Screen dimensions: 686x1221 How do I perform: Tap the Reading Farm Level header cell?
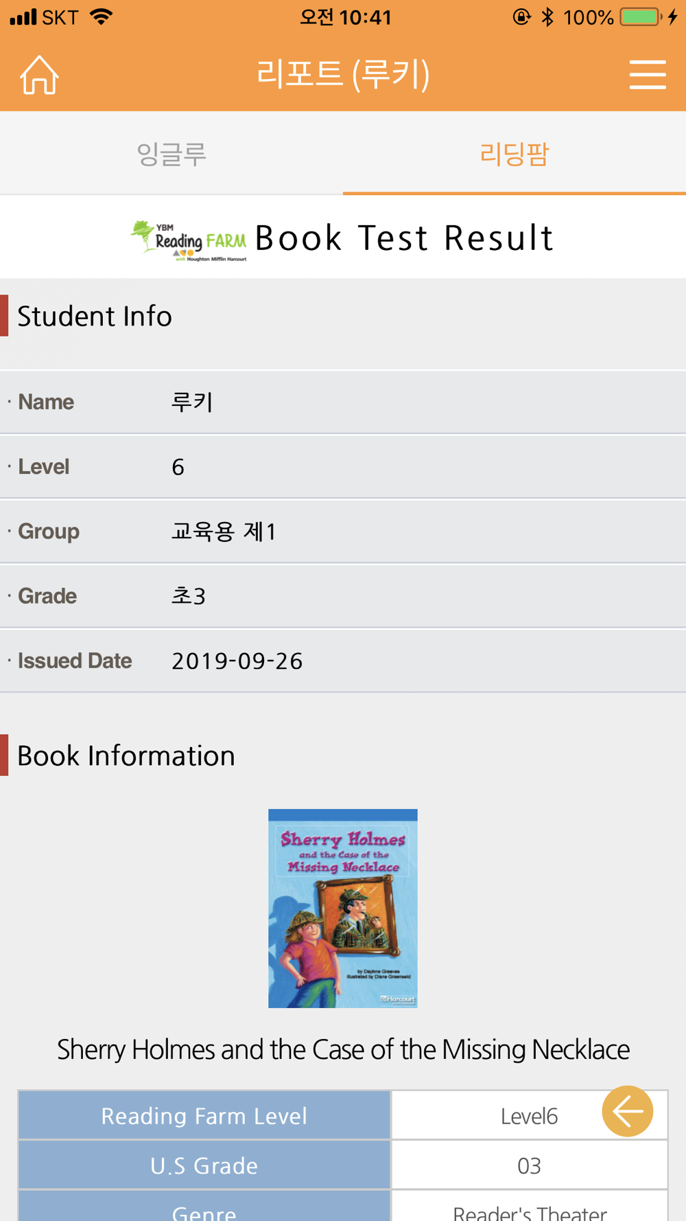point(204,1115)
